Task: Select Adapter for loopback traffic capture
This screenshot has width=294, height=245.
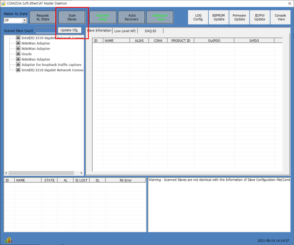Action: tap(51, 65)
